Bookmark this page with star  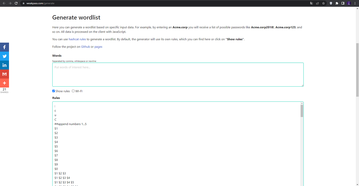(x=324, y=3)
